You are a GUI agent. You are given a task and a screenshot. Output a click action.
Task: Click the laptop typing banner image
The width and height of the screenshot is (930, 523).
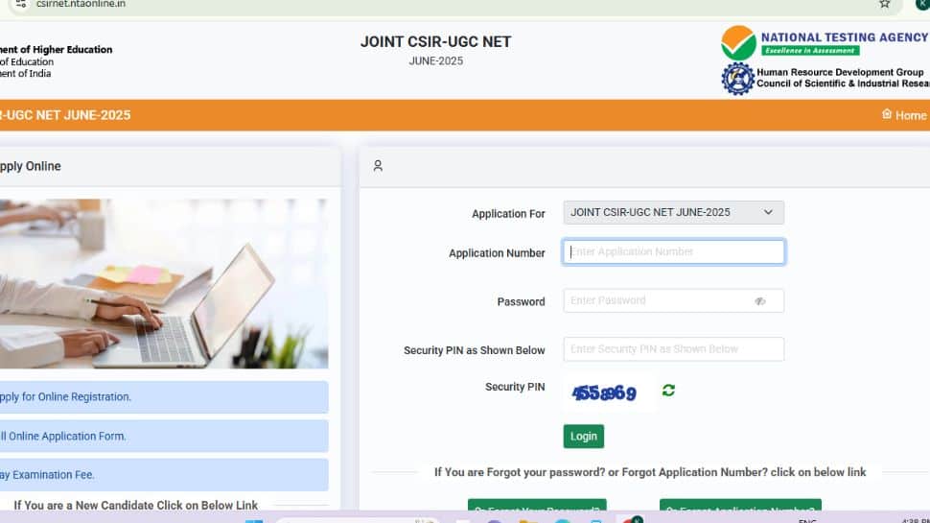pos(164,284)
